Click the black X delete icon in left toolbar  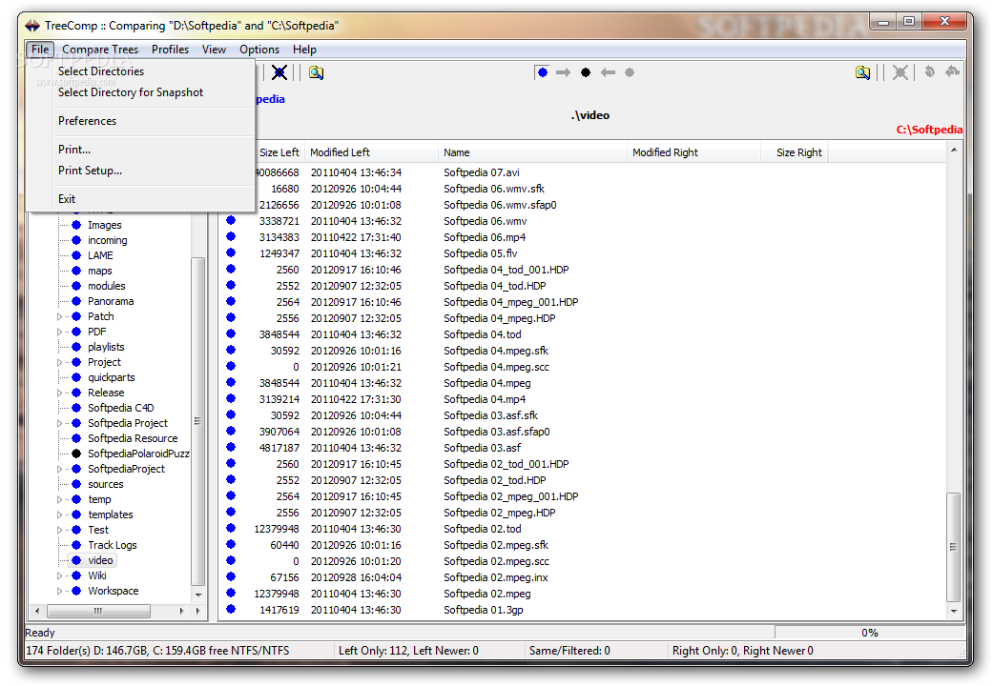[279, 72]
